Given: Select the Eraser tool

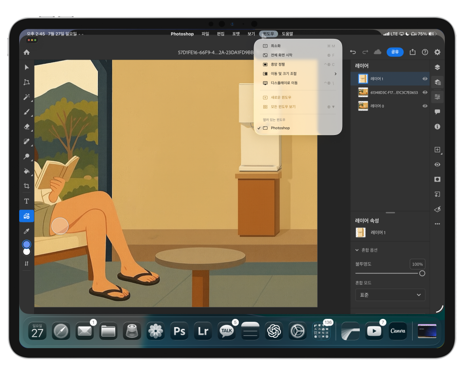Looking at the screenshot, I should (x=26, y=127).
